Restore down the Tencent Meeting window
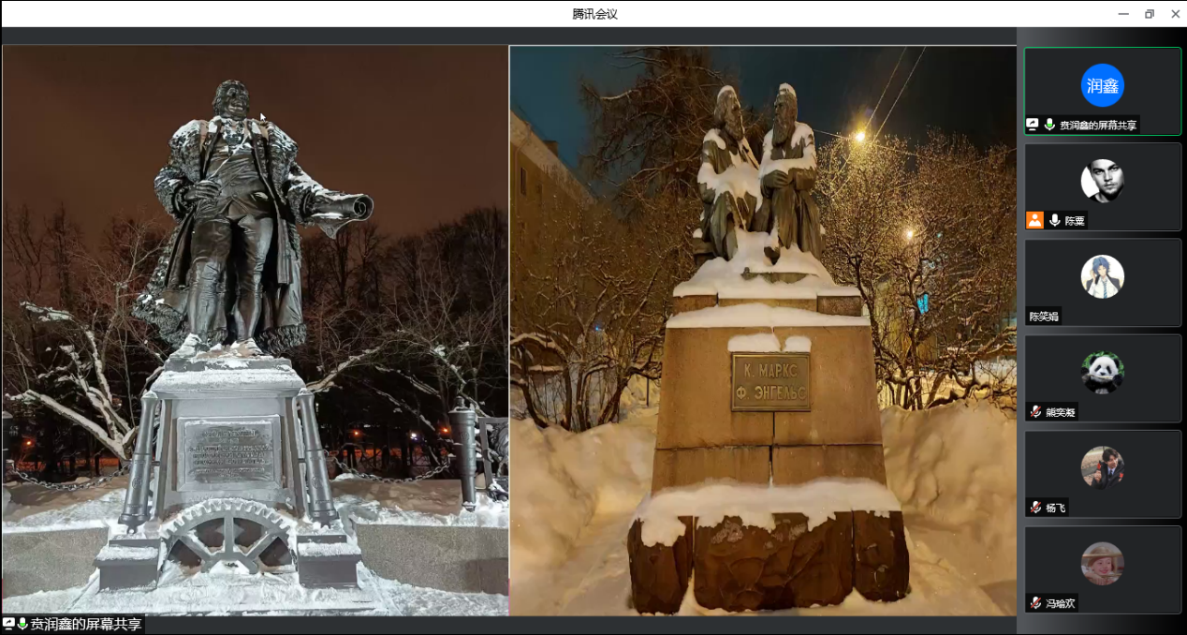1187x635 pixels. [x=1150, y=14]
